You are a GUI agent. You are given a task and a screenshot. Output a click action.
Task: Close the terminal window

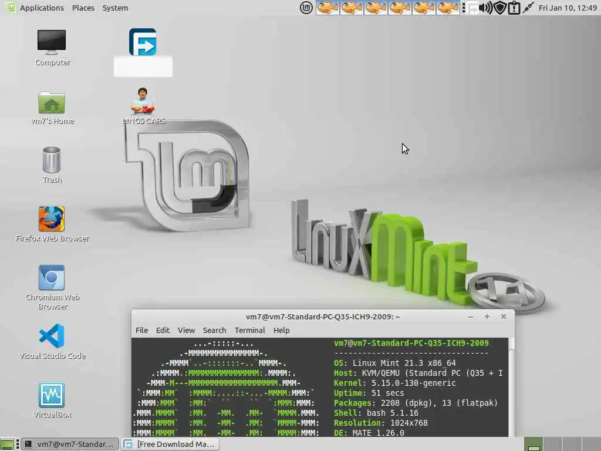[503, 317]
